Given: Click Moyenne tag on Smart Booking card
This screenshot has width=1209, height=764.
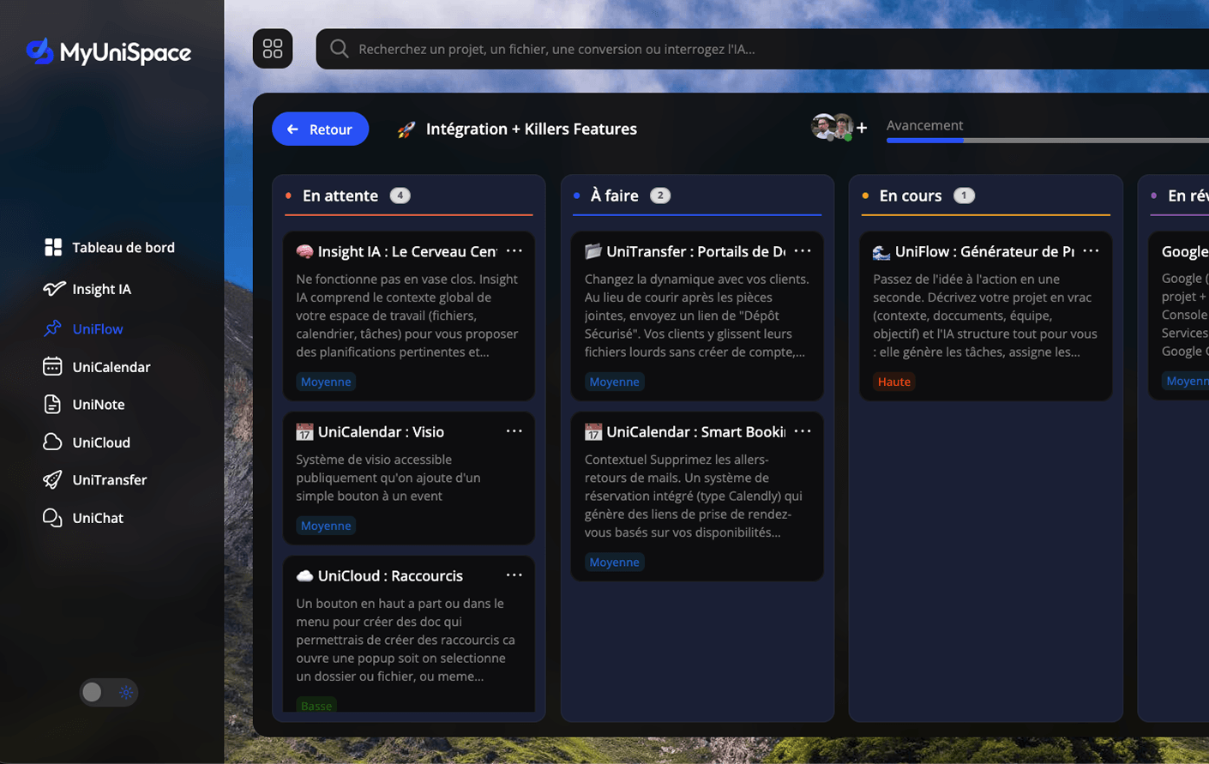Looking at the screenshot, I should pos(614,562).
